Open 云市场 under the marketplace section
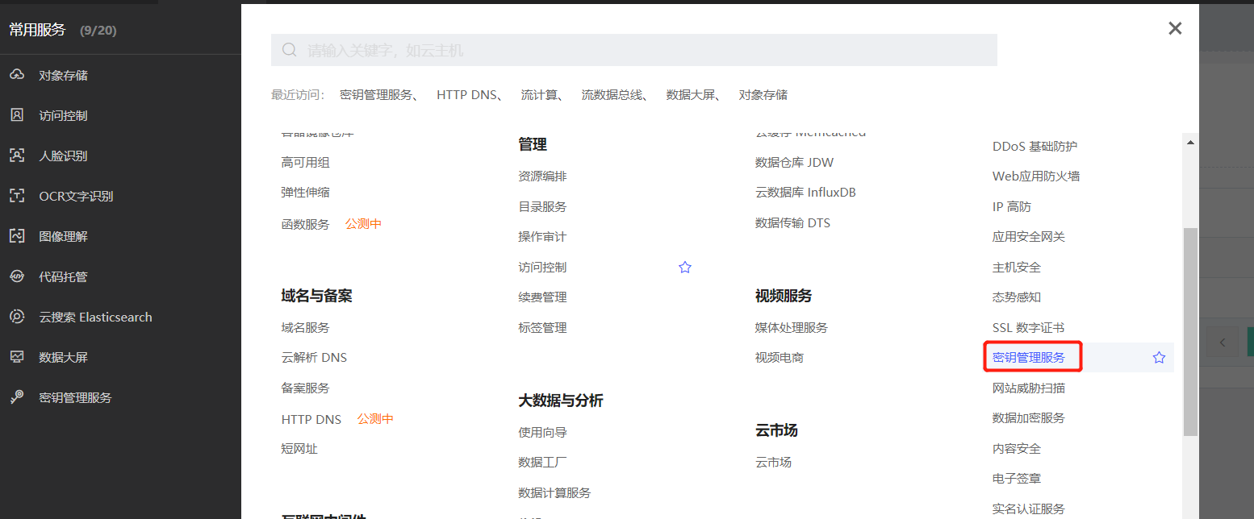The width and height of the screenshot is (1254, 519). click(x=772, y=462)
